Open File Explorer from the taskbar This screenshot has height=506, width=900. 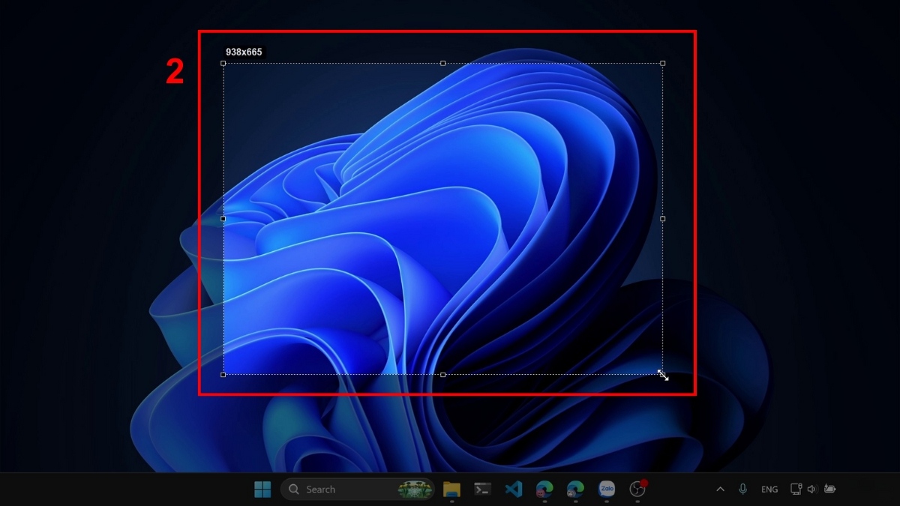[x=451, y=490]
